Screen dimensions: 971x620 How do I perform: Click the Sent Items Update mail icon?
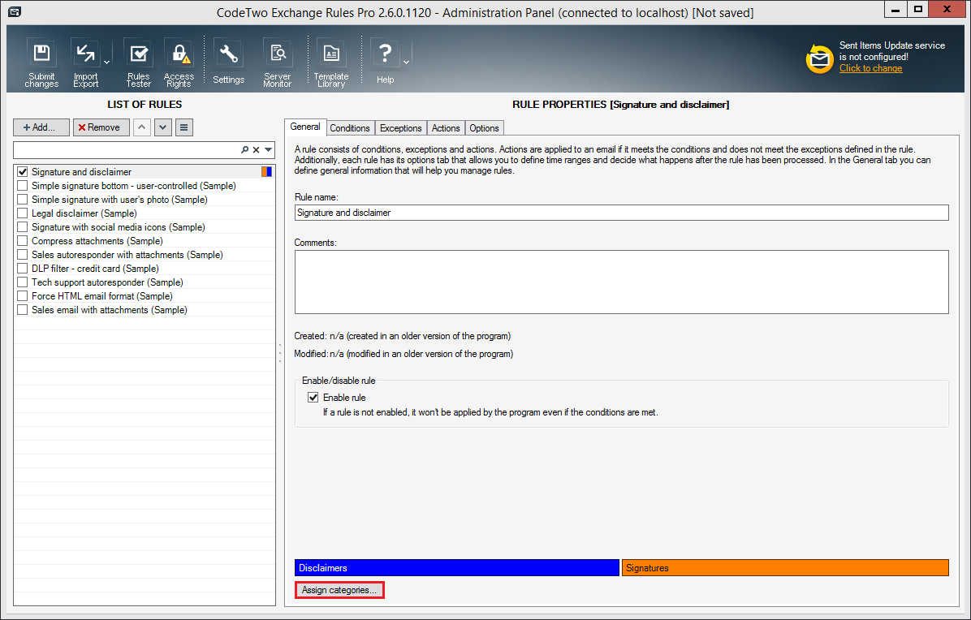[819, 58]
